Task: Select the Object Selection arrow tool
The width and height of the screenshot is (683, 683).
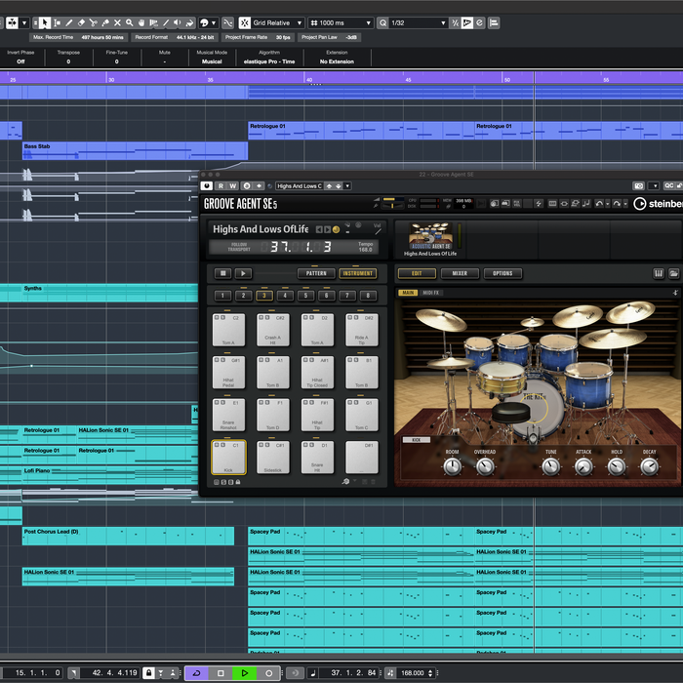Action: (x=45, y=23)
